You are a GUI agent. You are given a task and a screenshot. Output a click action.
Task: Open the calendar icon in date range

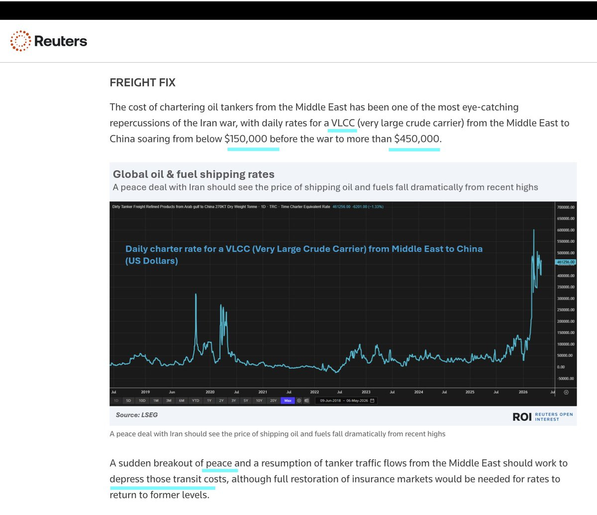[x=373, y=400]
